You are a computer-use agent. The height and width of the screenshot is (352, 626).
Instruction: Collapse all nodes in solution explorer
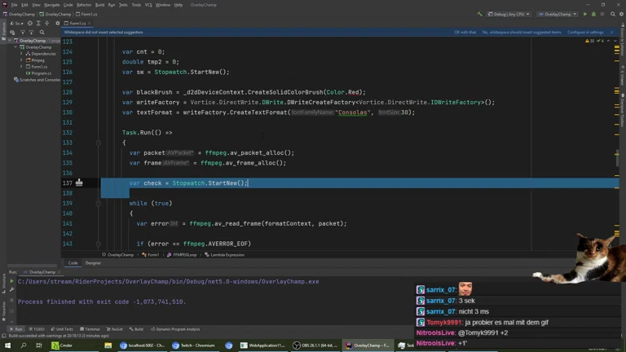pyautogui.click(x=46, y=23)
